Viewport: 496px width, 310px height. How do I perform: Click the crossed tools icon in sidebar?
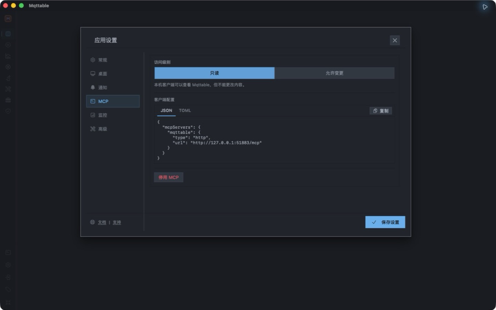click(8, 89)
